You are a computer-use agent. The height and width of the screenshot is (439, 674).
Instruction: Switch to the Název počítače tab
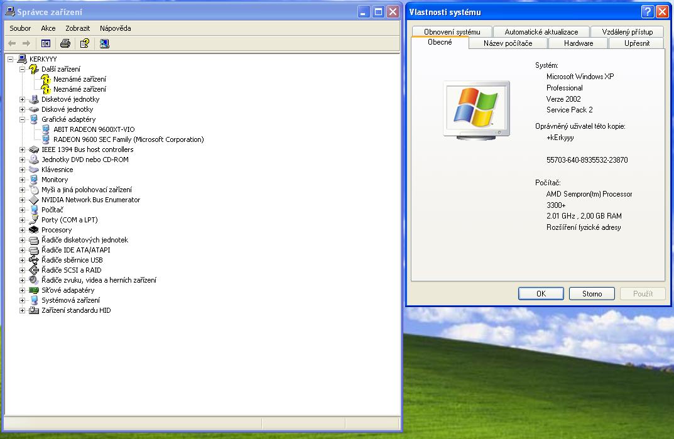pos(508,43)
